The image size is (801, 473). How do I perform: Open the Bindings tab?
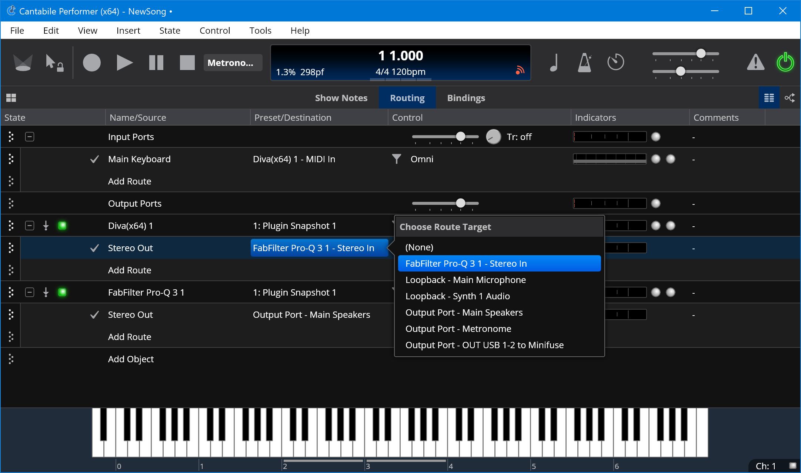point(466,97)
